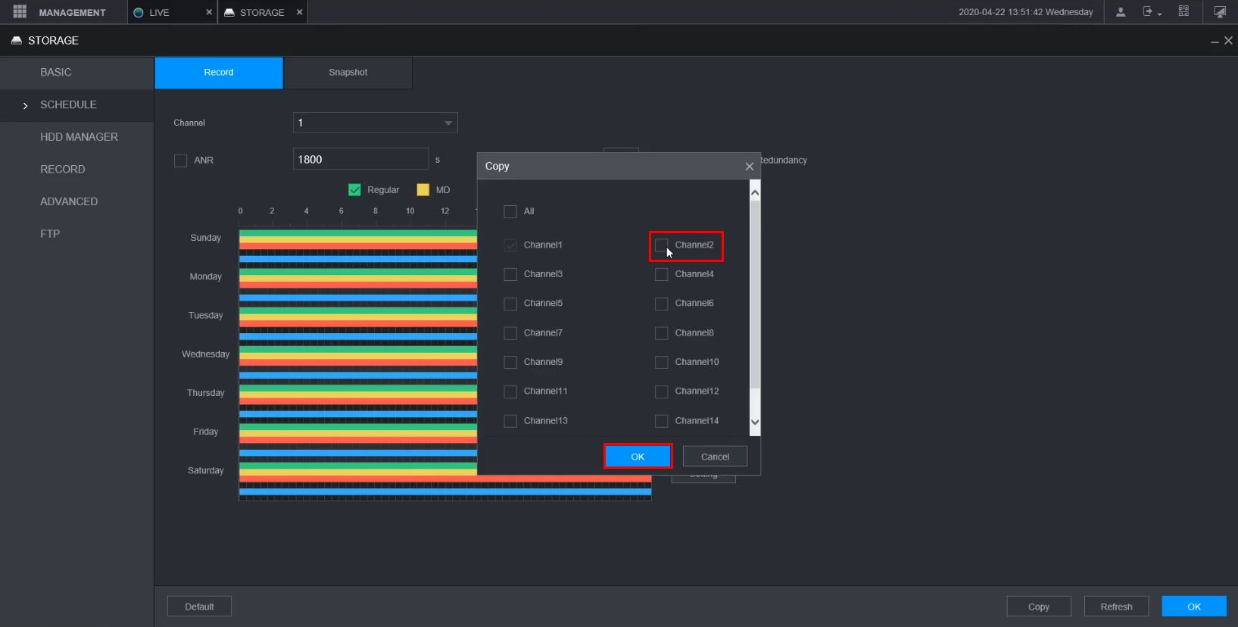Enable the ANR checkbox

(x=180, y=161)
